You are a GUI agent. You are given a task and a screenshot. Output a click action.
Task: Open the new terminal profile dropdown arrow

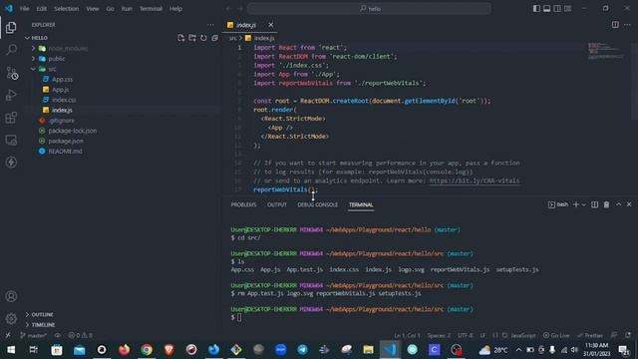584,204
